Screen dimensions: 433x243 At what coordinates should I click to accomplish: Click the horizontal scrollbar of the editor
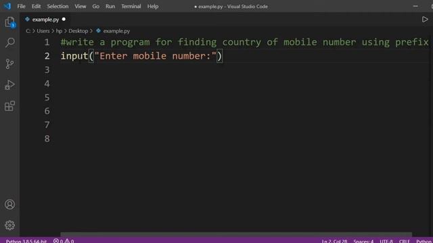pos(236,234)
